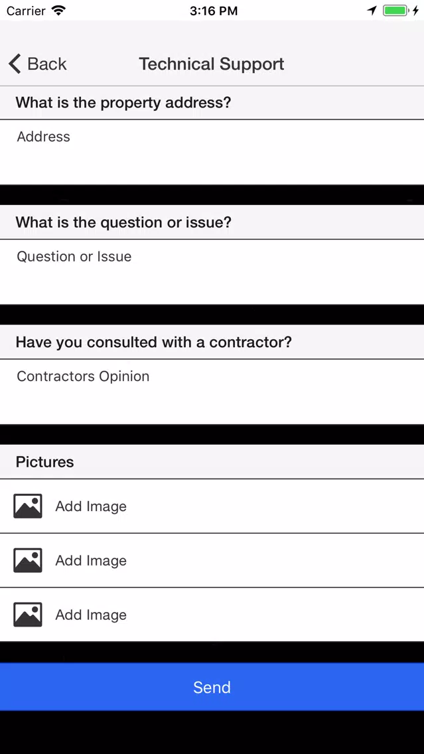424x754 pixels.
Task: Tap the battery icon in status bar
Action: click(395, 11)
